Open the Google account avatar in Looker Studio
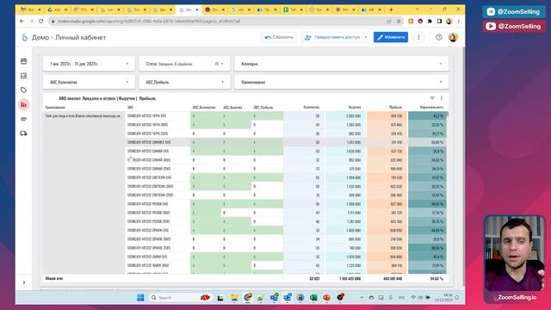The image size is (551, 310). tap(453, 37)
